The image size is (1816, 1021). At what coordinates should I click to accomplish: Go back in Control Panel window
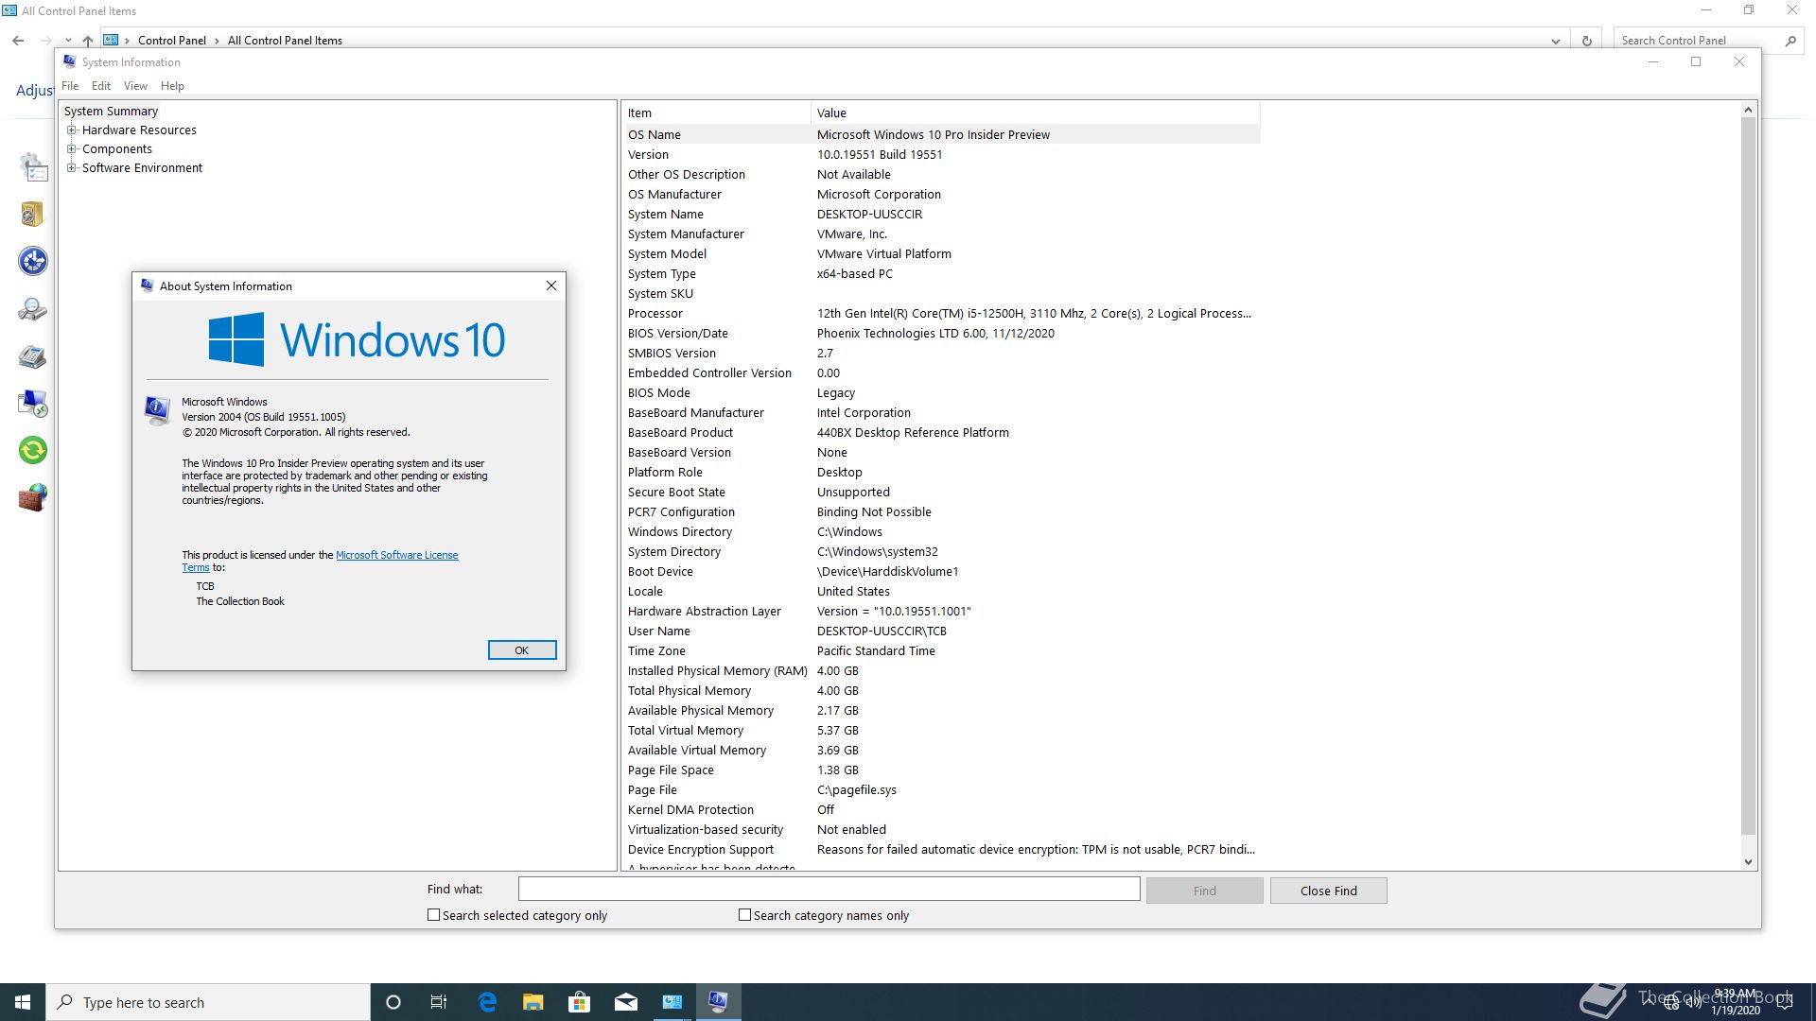click(18, 41)
